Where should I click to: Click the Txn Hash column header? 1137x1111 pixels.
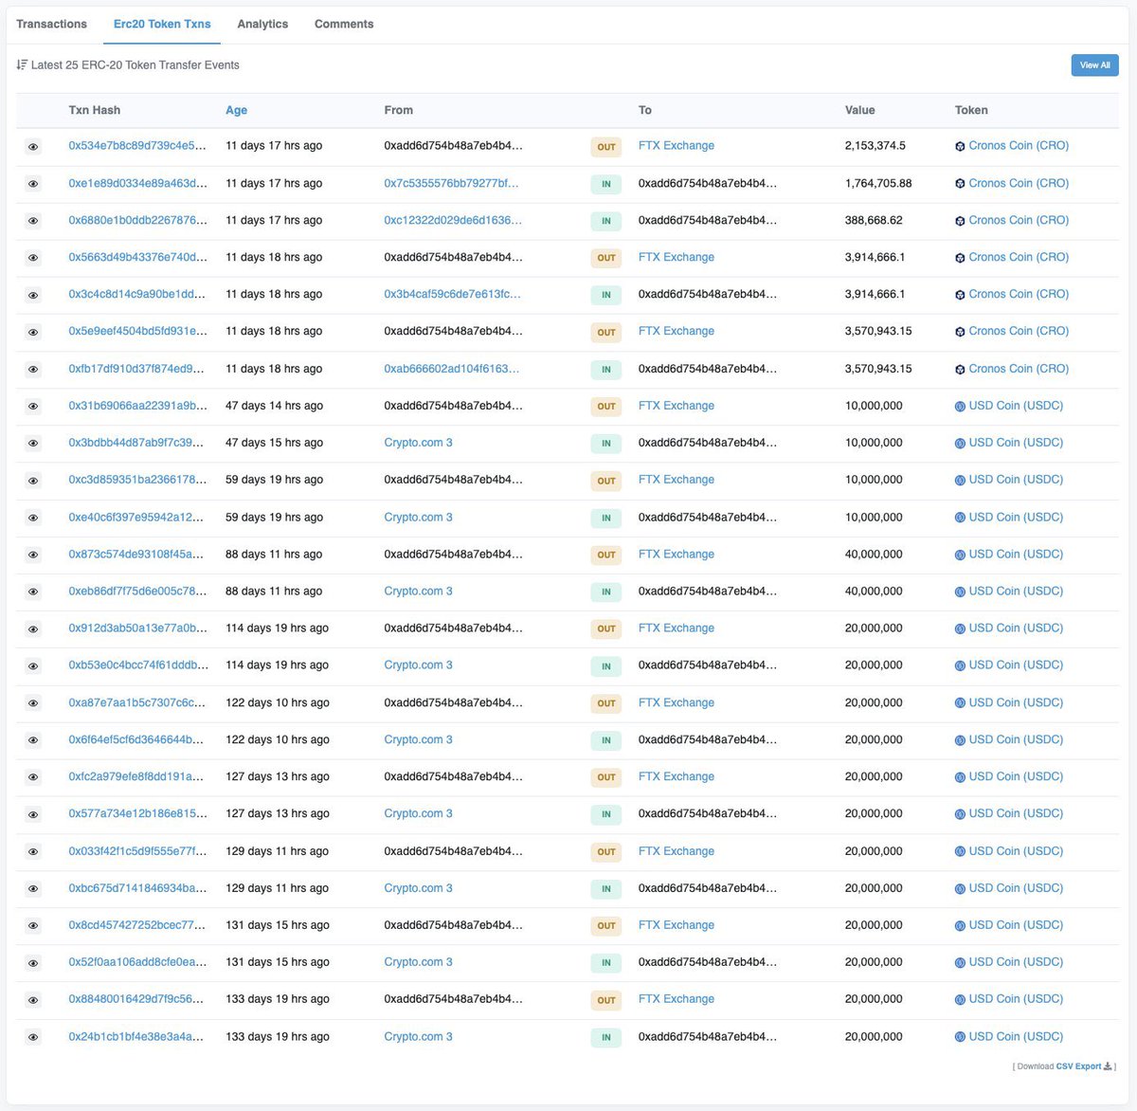[95, 110]
